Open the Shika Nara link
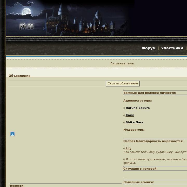This screenshot has height=187, width=187. click(x=135, y=122)
